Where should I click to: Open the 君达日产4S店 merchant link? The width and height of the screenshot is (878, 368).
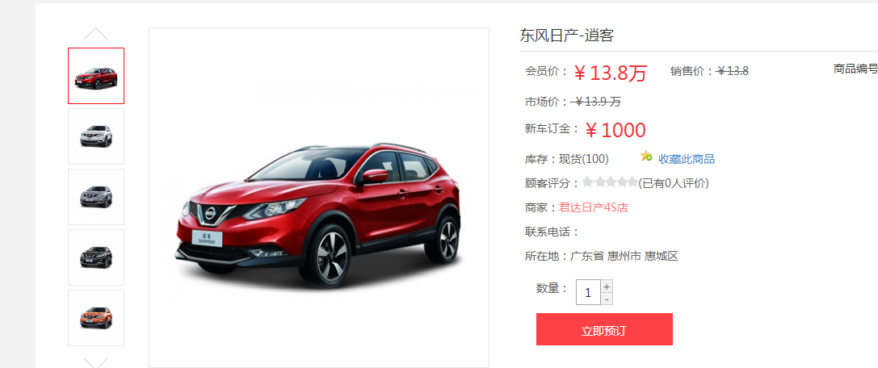coord(594,207)
